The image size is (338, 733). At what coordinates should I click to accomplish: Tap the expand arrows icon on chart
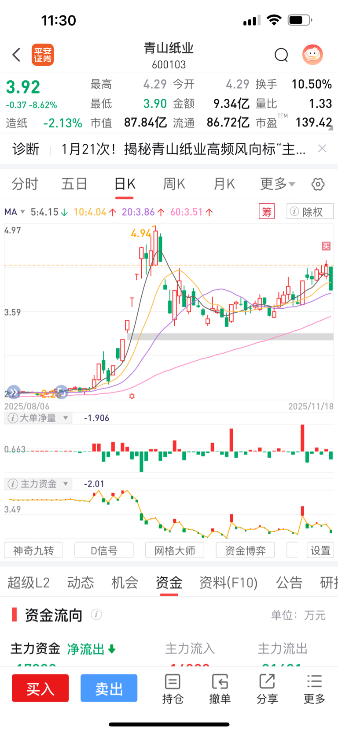14,392
